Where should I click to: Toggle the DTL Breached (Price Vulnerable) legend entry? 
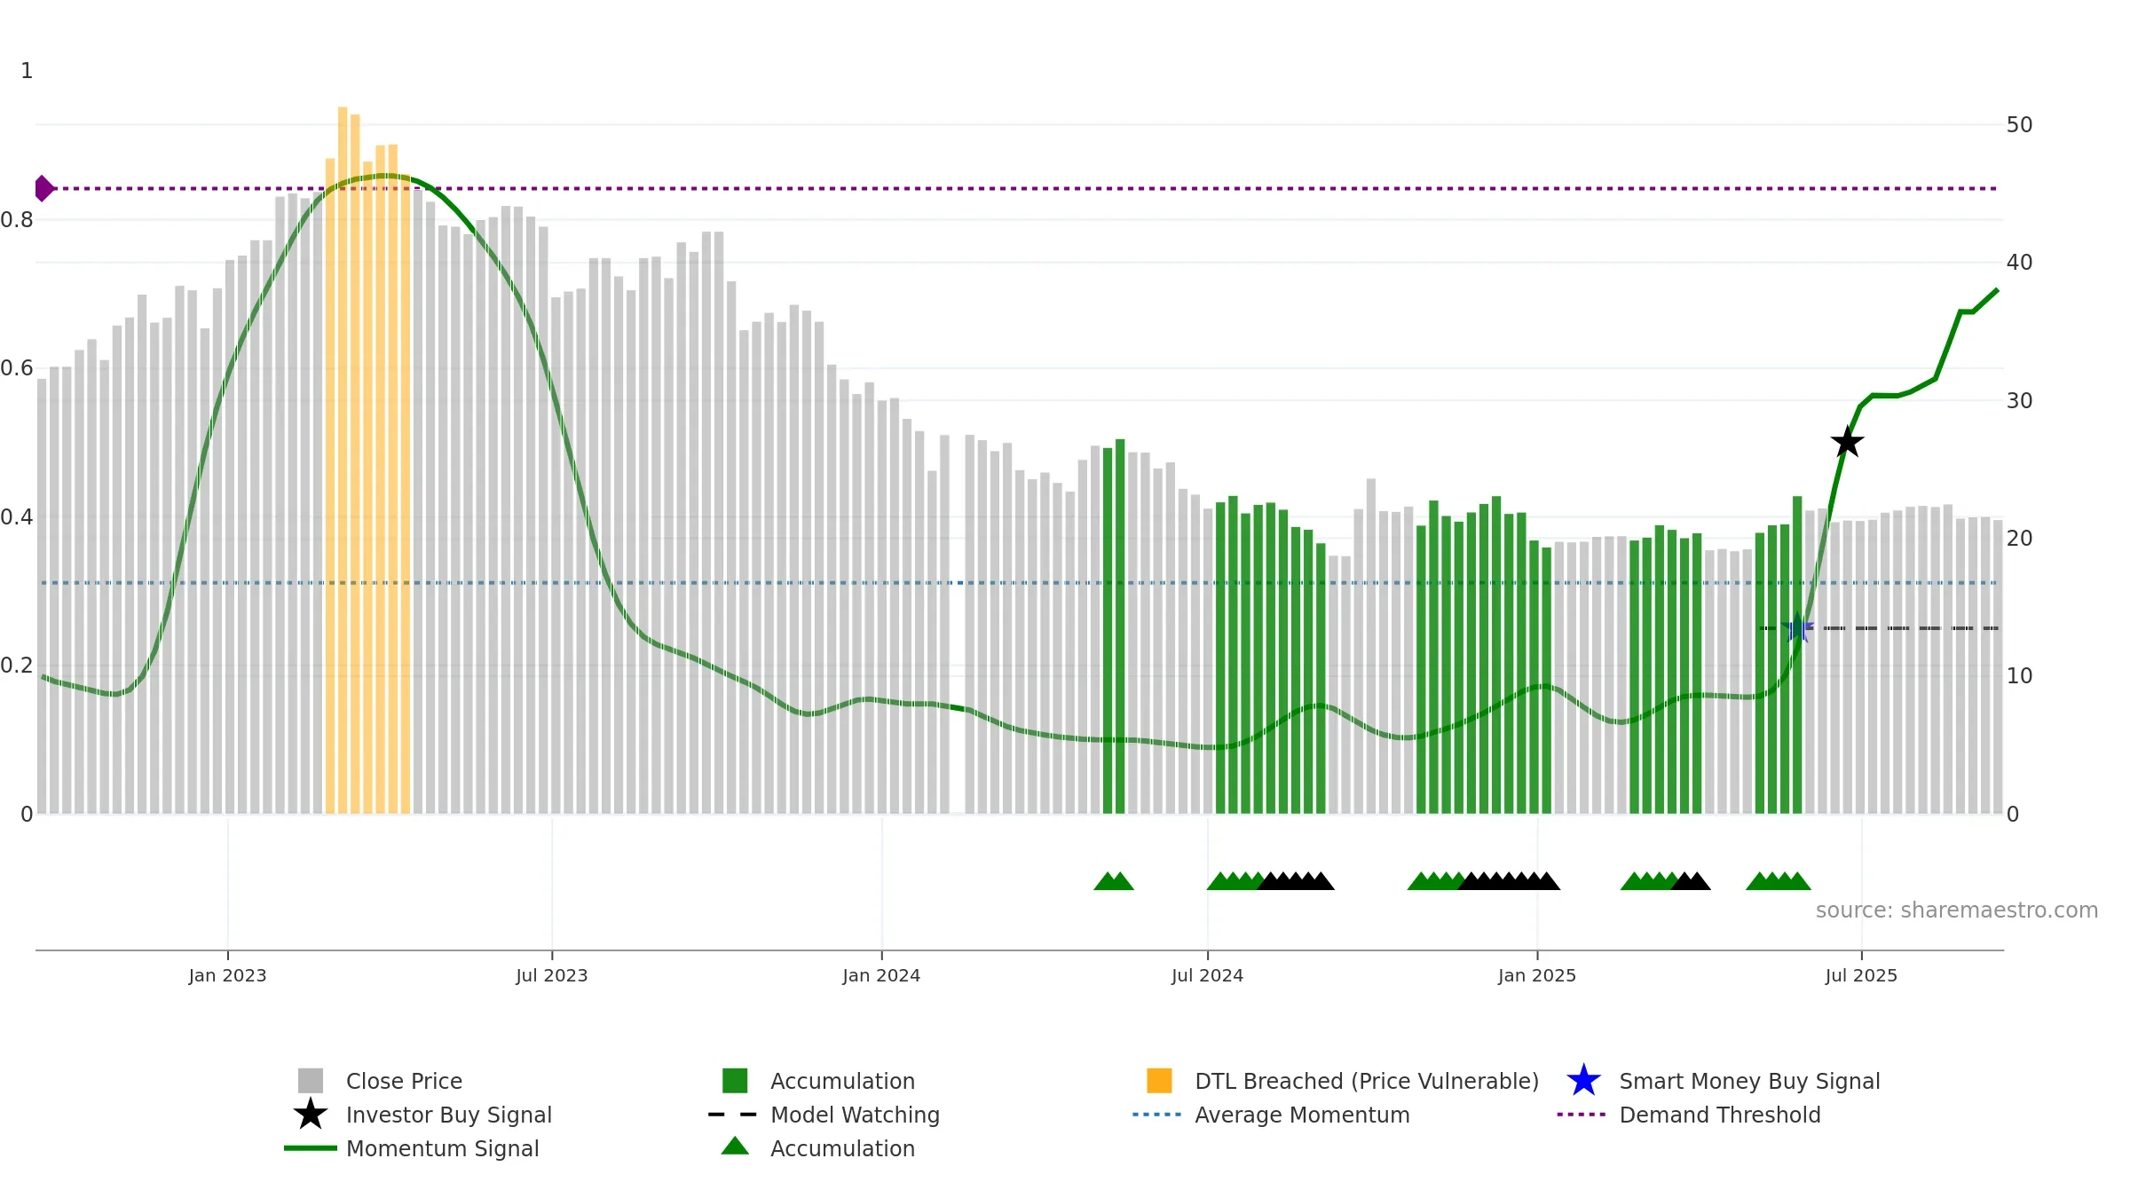pos(1343,1081)
